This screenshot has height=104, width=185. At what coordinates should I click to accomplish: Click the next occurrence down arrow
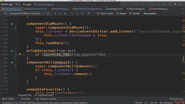(x=60, y=14)
